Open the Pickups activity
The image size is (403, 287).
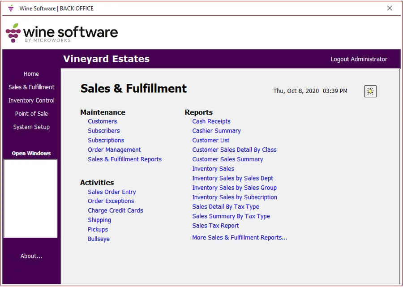point(98,229)
